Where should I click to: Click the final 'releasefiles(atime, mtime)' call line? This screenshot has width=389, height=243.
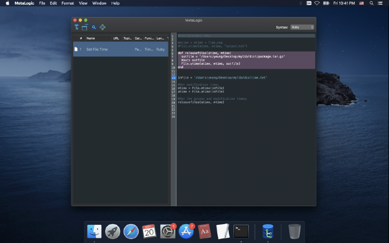(x=201, y=102)
